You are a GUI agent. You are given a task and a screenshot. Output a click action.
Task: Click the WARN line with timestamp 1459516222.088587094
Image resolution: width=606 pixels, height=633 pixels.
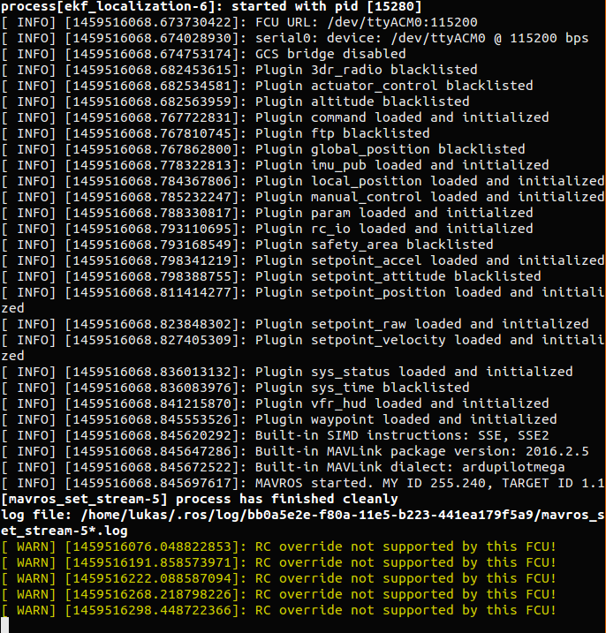coord(279,578)
